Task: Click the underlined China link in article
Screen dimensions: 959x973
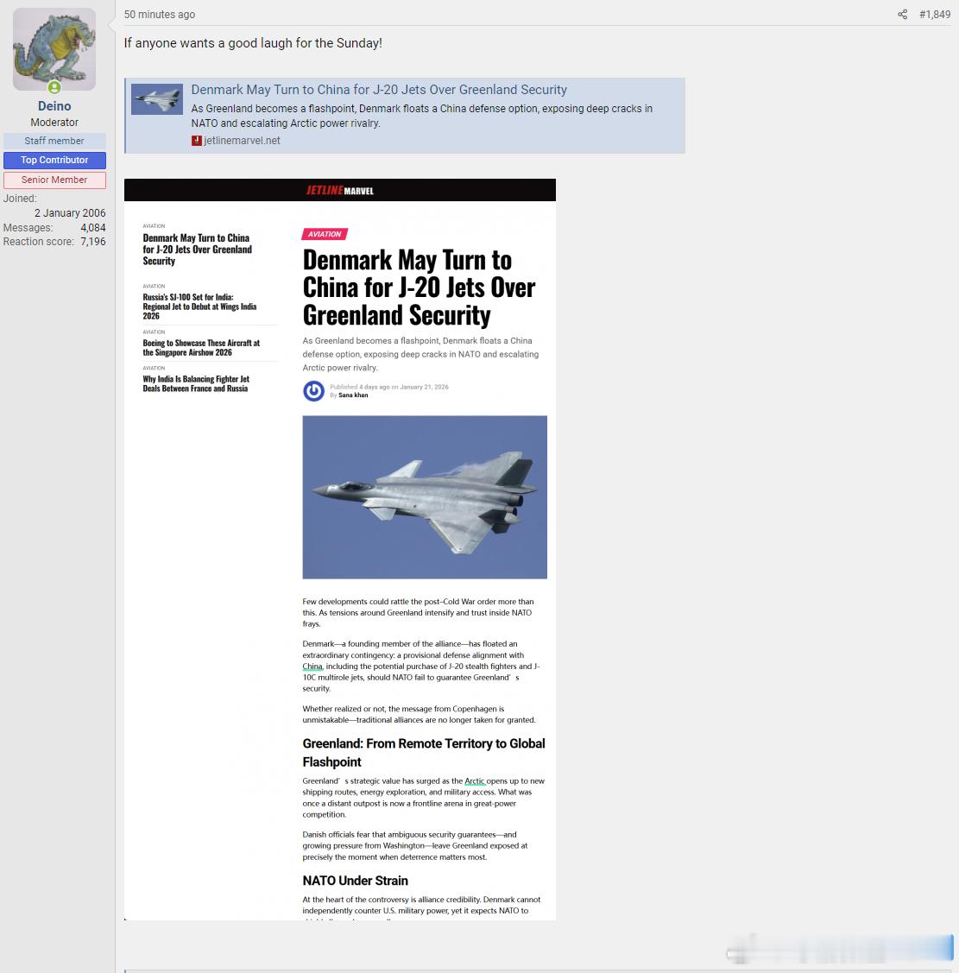Action: click(312, 667)
